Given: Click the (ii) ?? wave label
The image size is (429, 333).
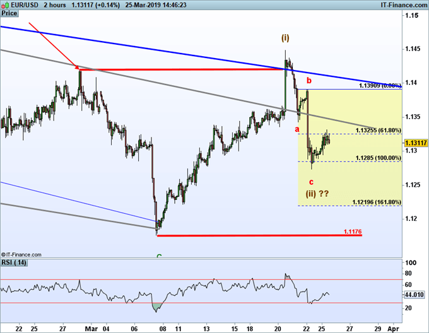Looking at the screenshot, I should [317, 194].
